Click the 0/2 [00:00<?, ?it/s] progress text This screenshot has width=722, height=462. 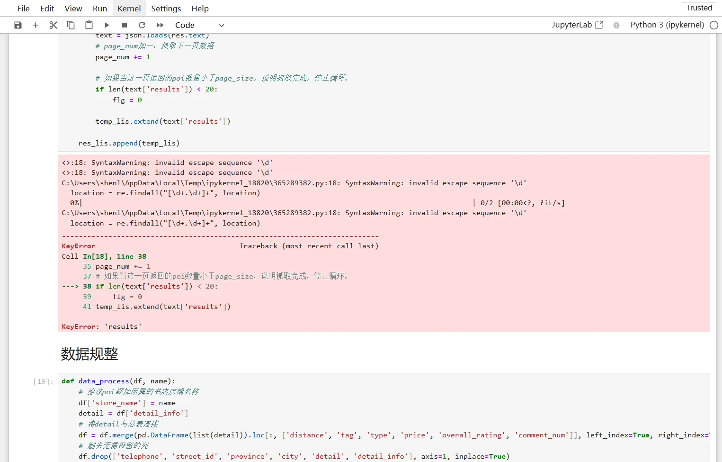pyautogui.click(x=523, y=203)
